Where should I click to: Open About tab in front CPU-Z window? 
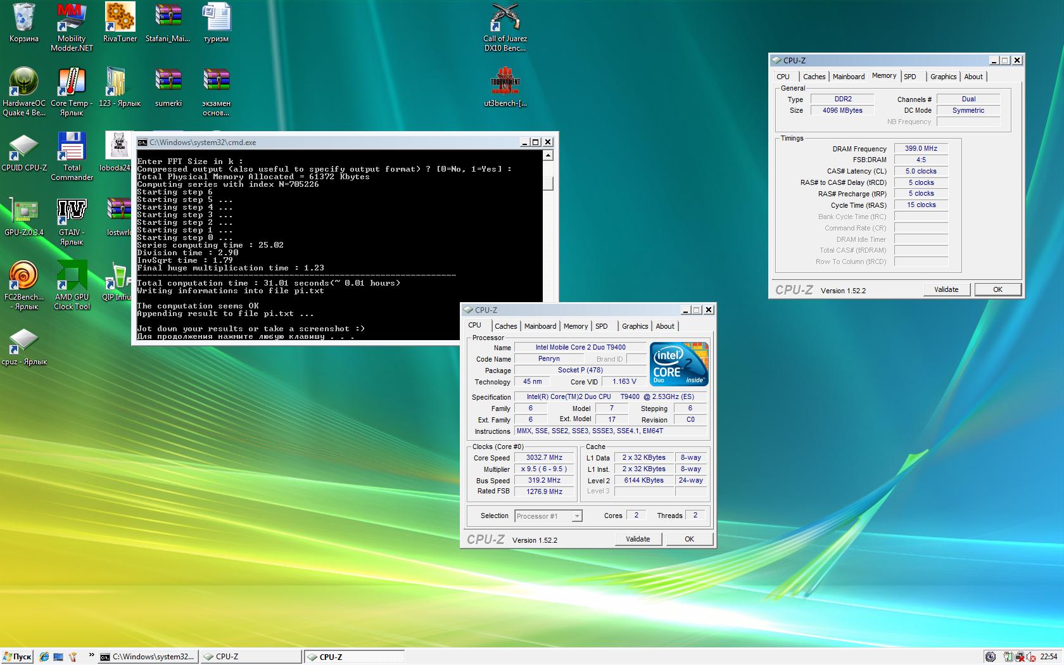click(665, 326)
